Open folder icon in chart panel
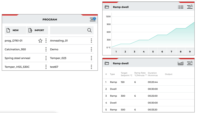The image size is (197, 113). [x=107, y=7]
